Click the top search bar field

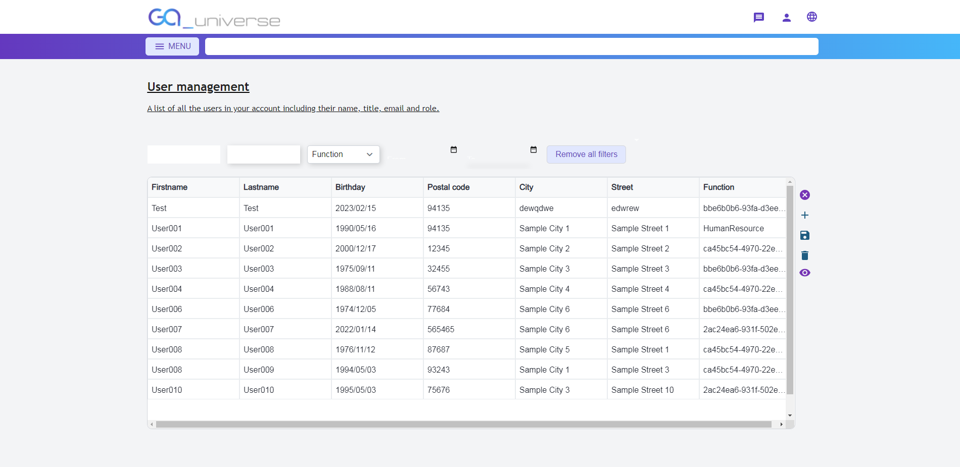pyautogui.click(x=511, y=46)
